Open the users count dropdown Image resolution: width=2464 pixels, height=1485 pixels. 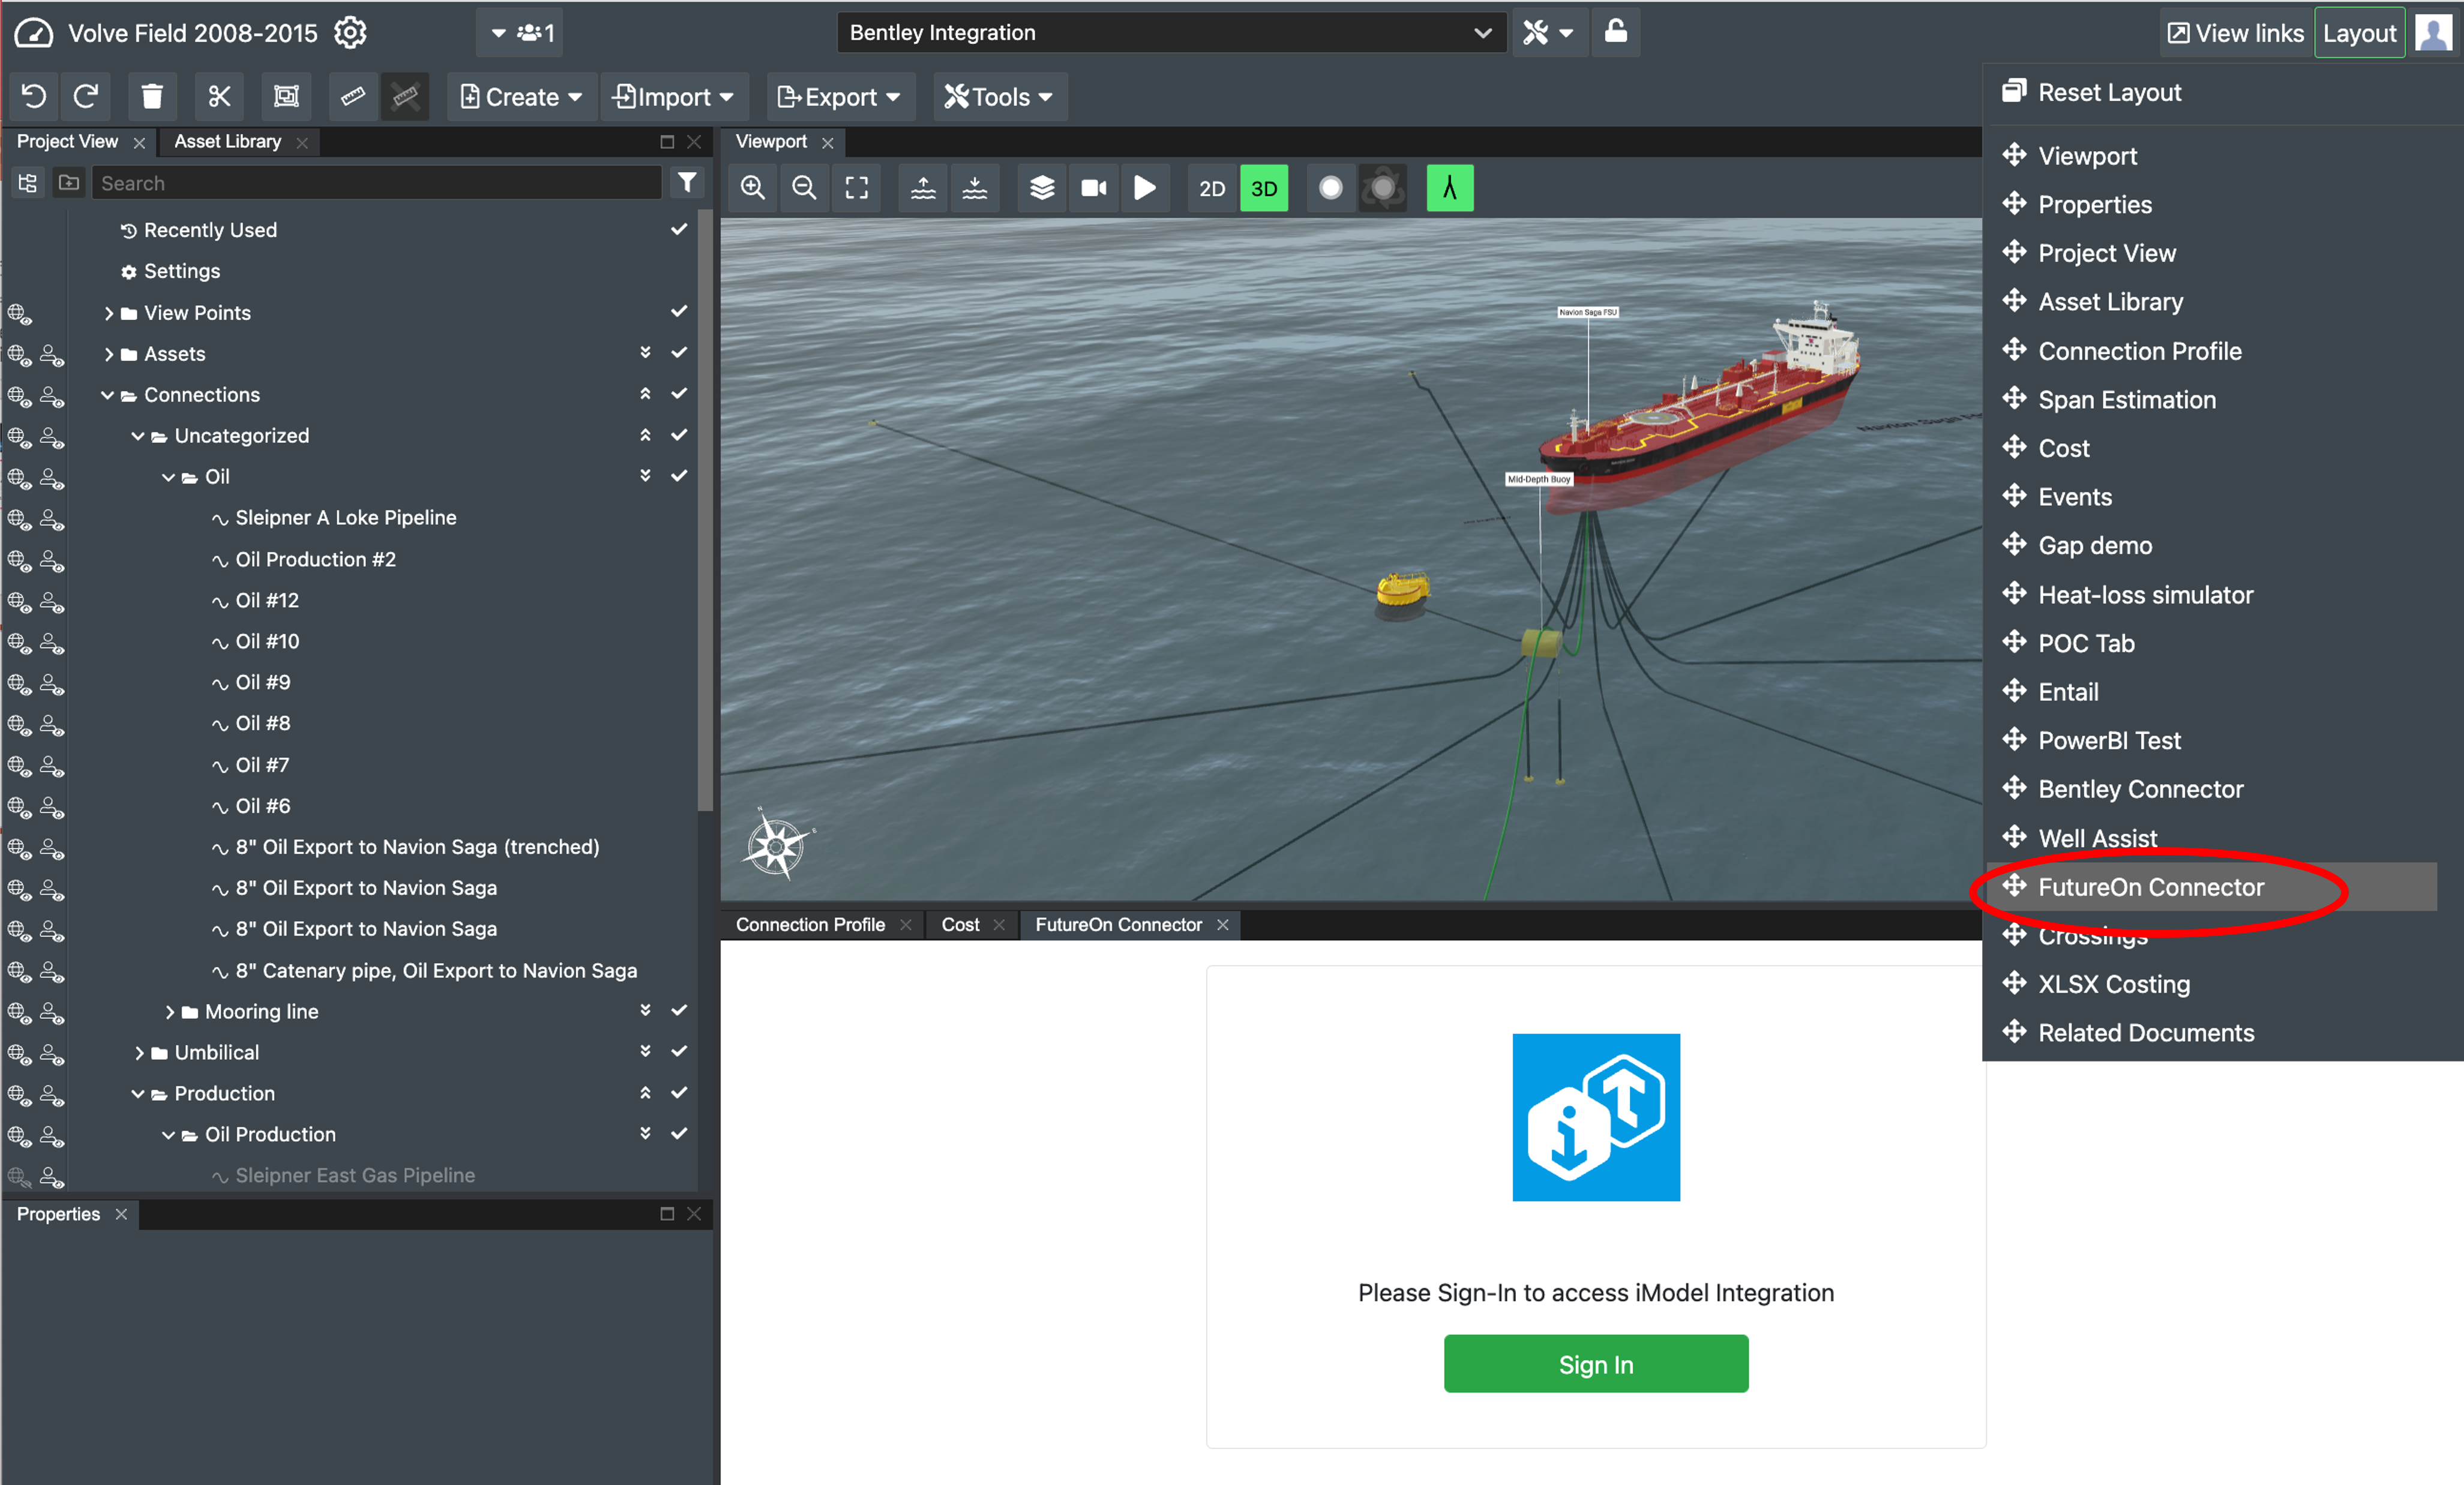(x=520, y=33)
